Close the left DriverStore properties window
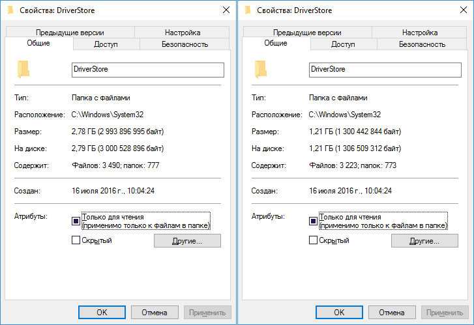 [x=226, y=10]
